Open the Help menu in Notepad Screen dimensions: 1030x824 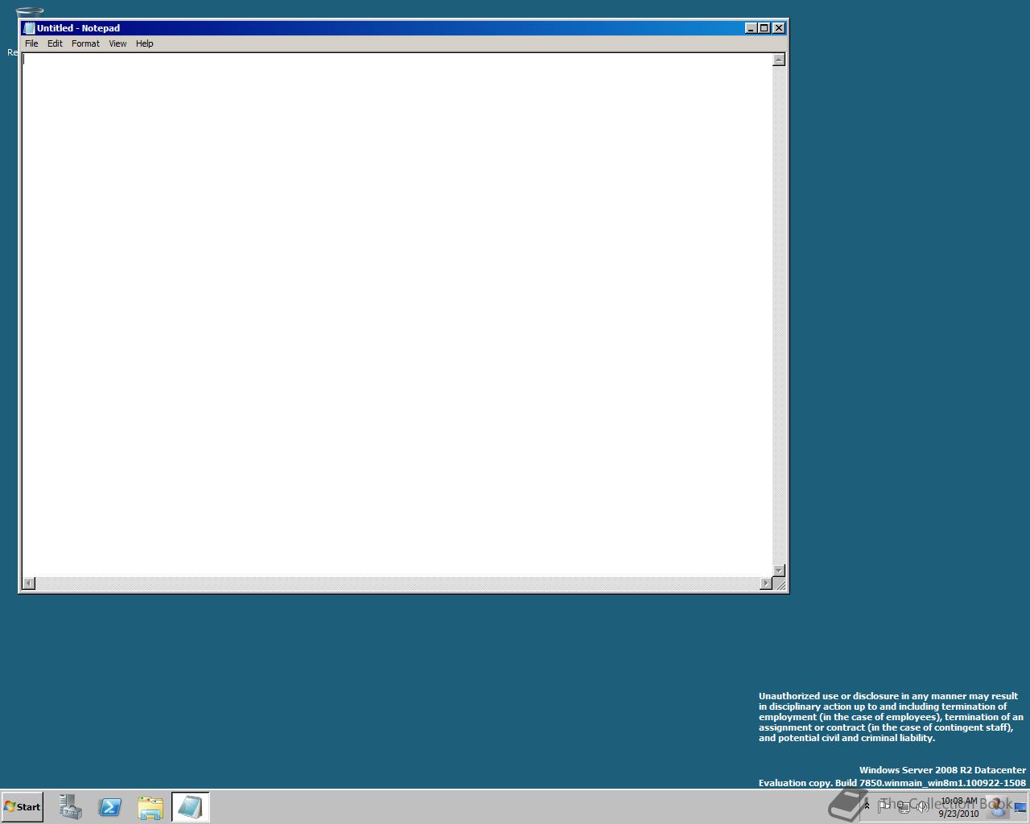[x=144, y=43]
